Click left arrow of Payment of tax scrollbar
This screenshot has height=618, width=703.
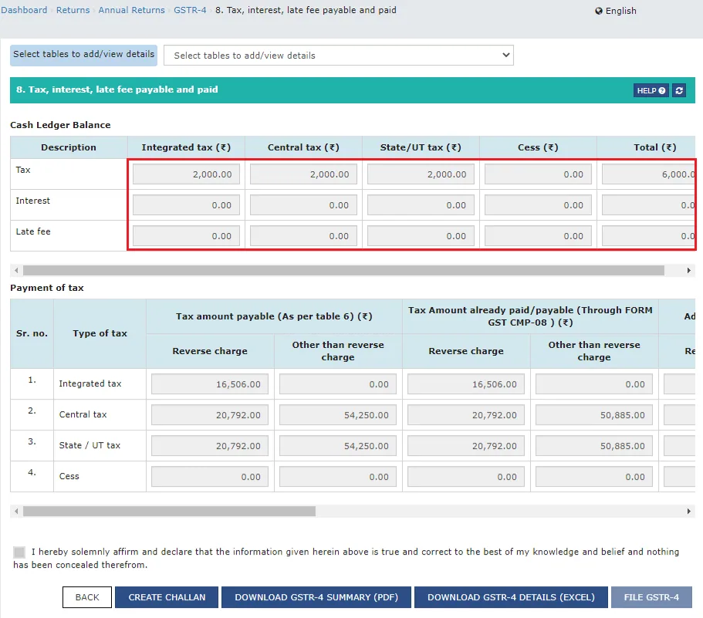[x=16, y=511]
